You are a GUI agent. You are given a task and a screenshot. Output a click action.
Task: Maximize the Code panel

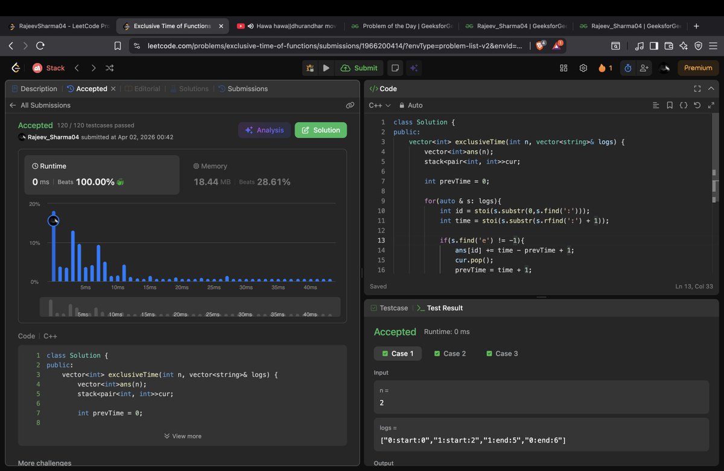point(697,89)
